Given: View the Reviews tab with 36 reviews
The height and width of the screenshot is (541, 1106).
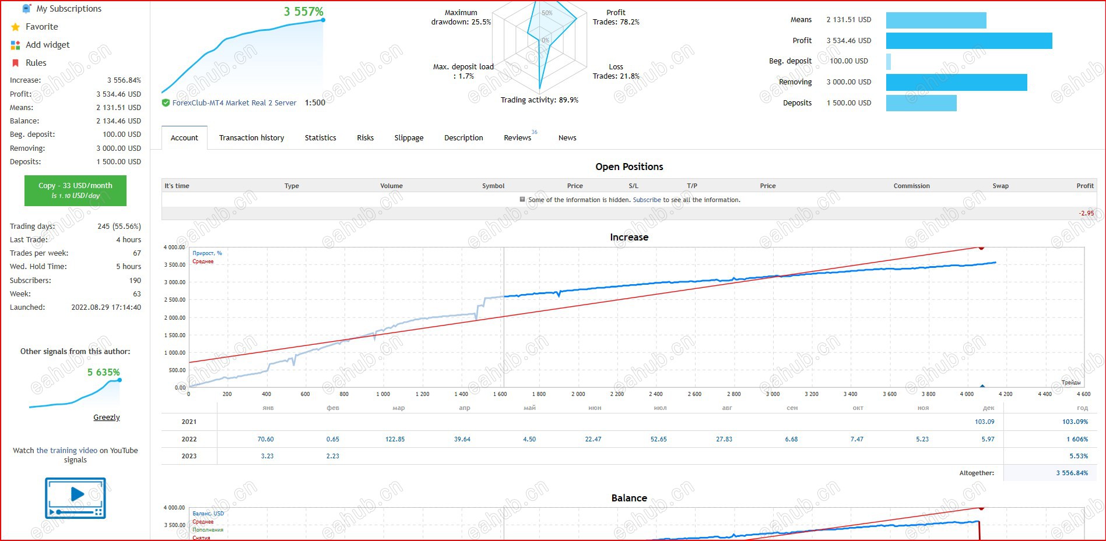Looking at the screenshot, I should point(517,137).
